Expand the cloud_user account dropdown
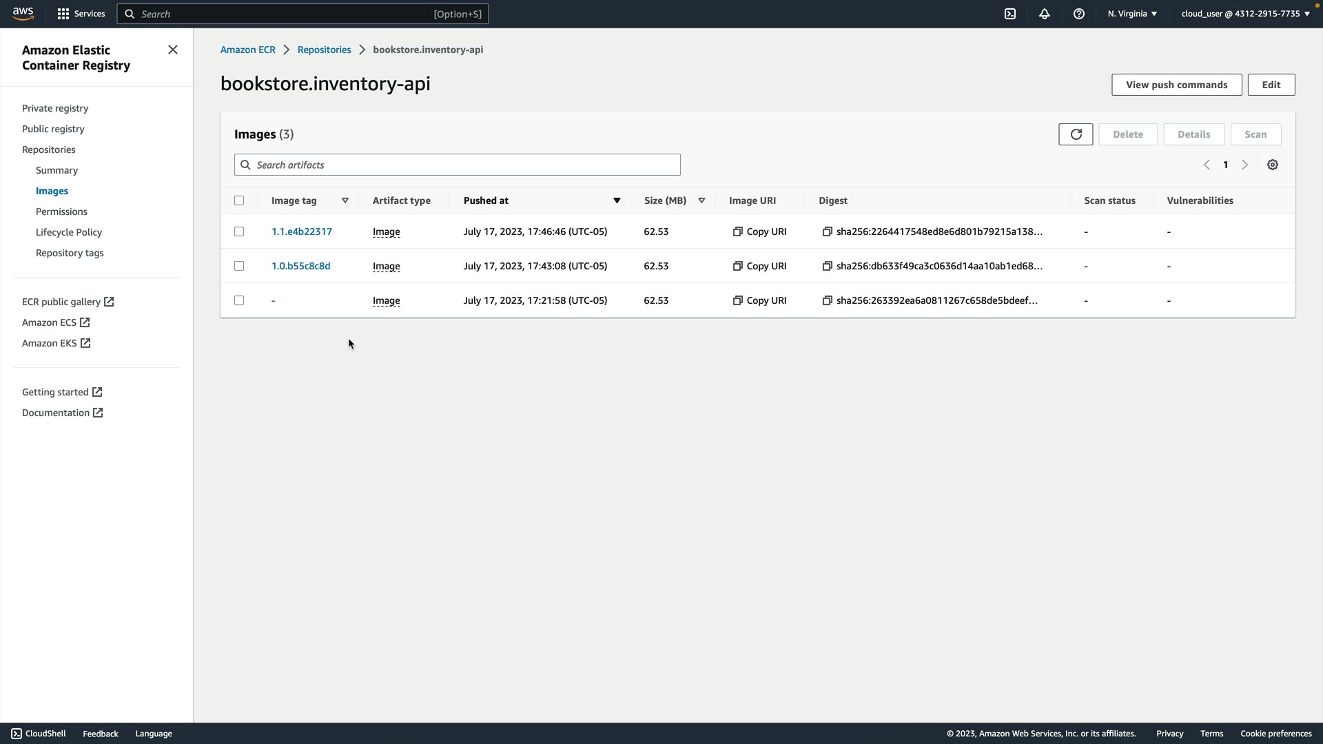Image resolution: width=1323 pixels, height=744 pixels. 1245,14
